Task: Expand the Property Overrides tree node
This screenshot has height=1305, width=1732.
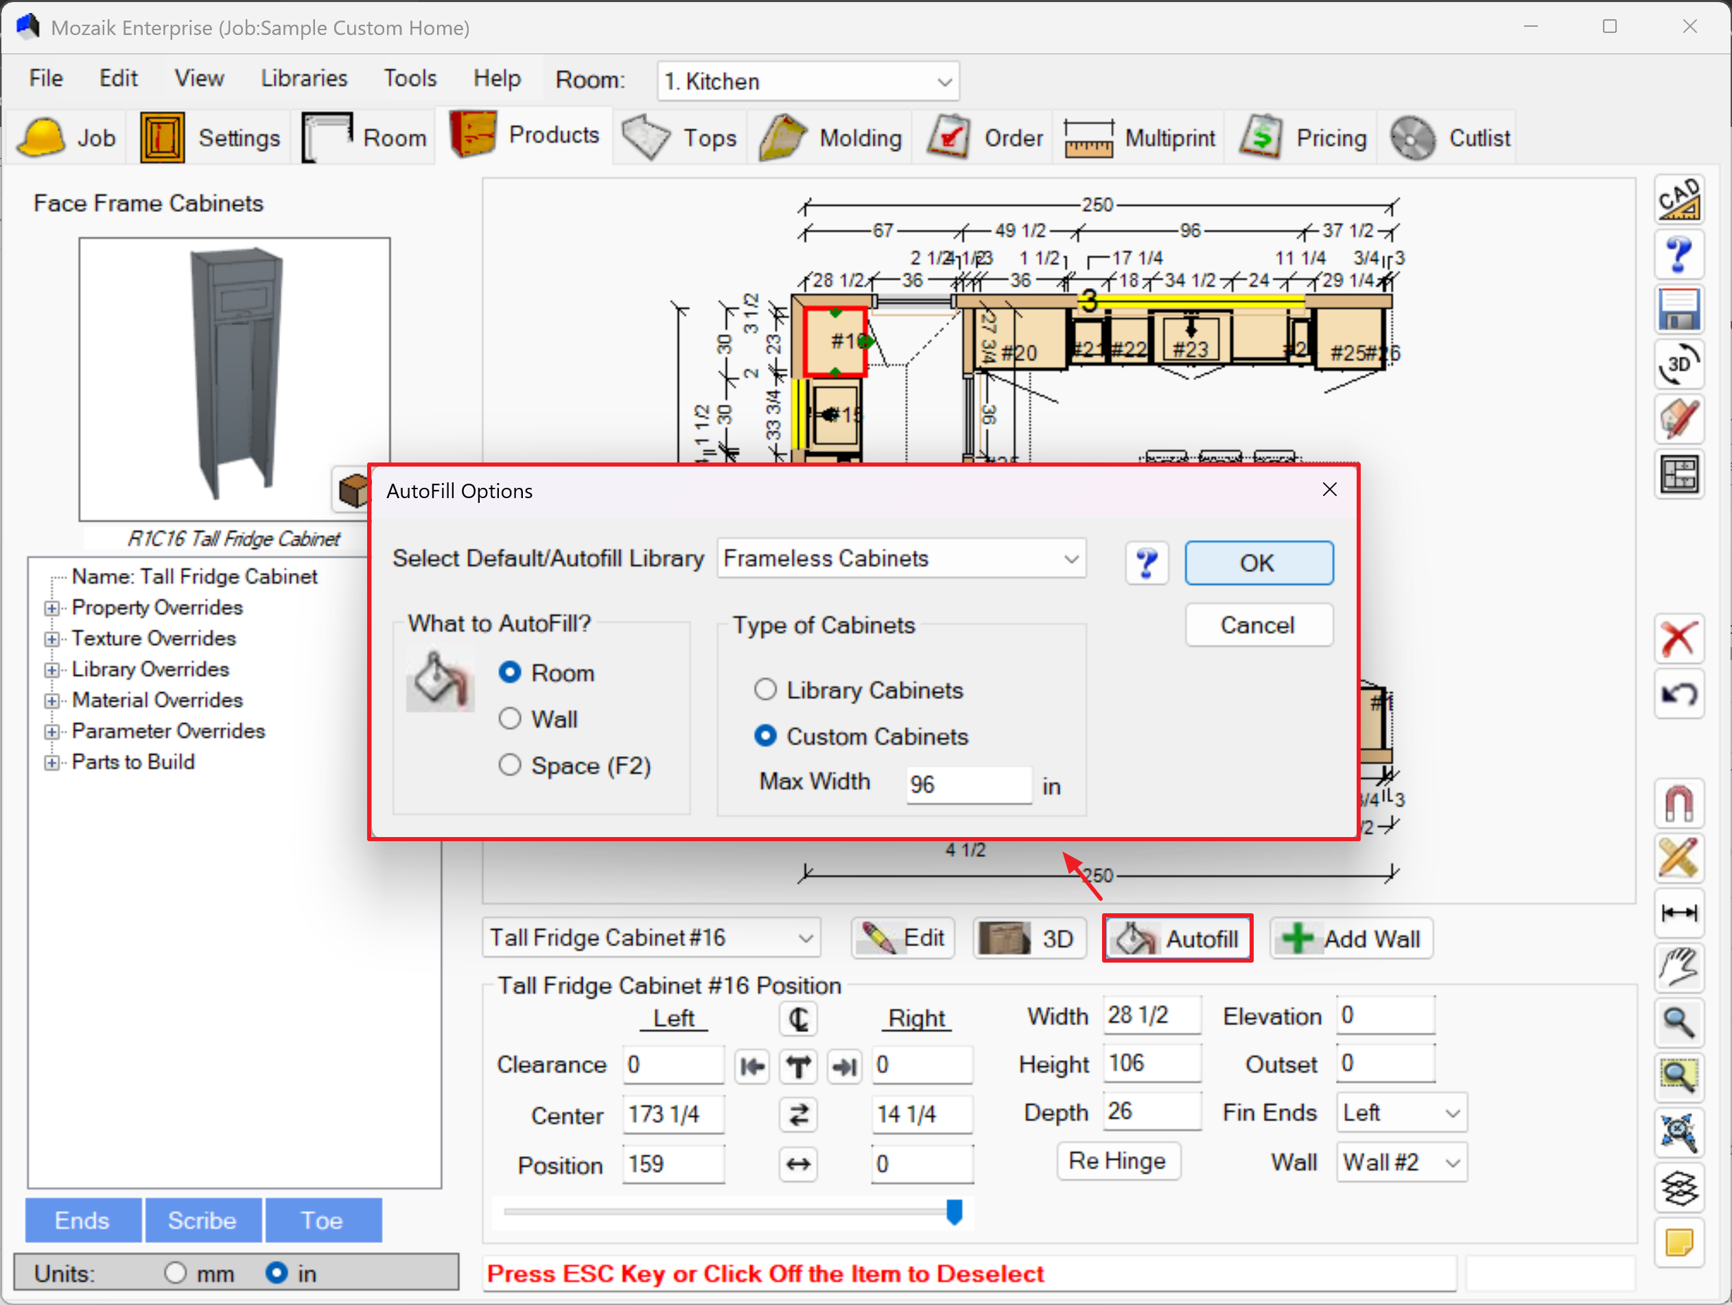Action: [x=51, y=609]
